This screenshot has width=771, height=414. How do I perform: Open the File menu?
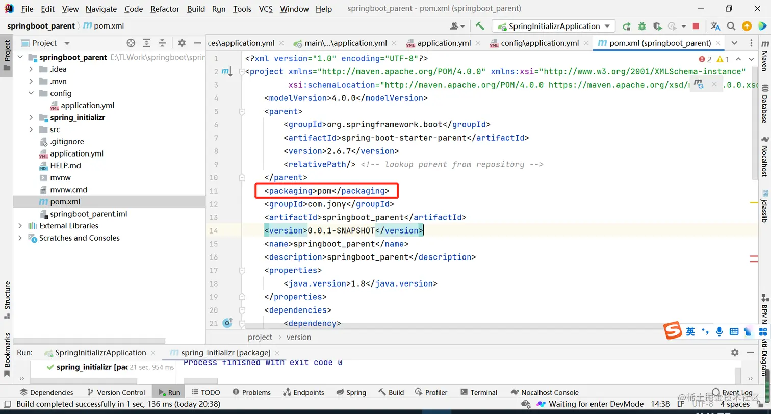point(27,9)
